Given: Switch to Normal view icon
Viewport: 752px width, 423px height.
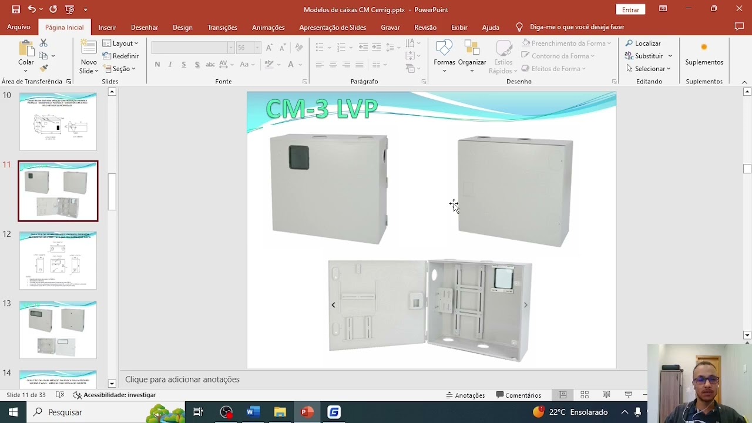Looking at the screenshot, I should point(562,395).
